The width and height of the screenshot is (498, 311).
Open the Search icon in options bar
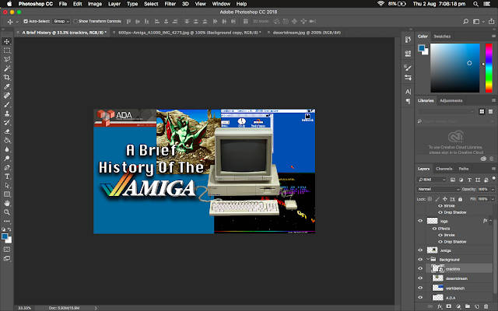pyautogui.click(x=465, y=22)
